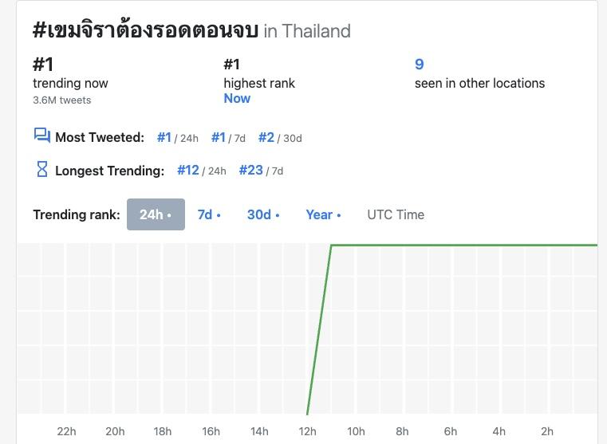Screen dimensions: 607x444
Task: Click the blue 9 other locations number
Action: click(419, 65)
